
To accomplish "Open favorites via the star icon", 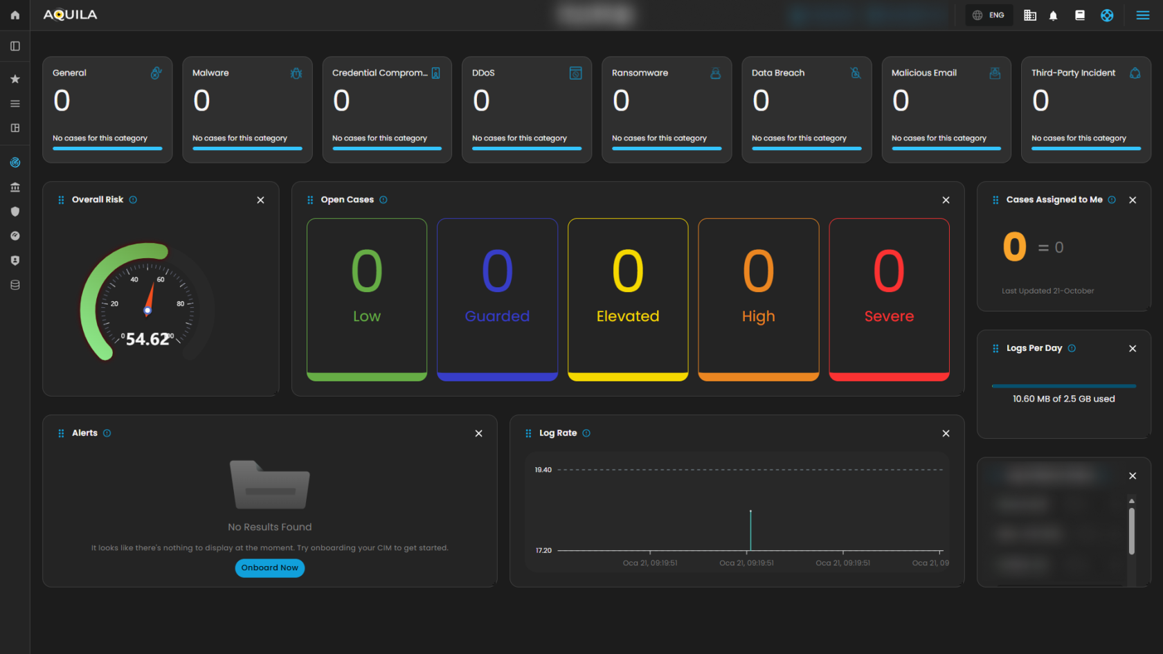I will point(15,79).
